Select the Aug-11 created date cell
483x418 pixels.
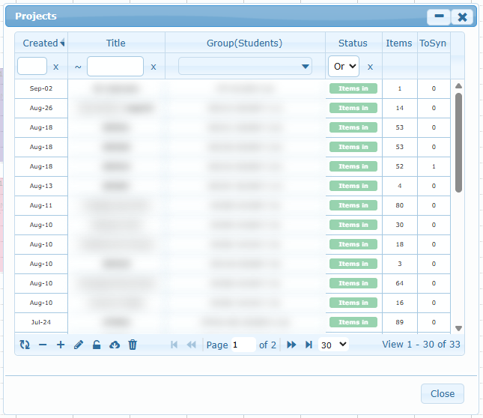[41, 205]
